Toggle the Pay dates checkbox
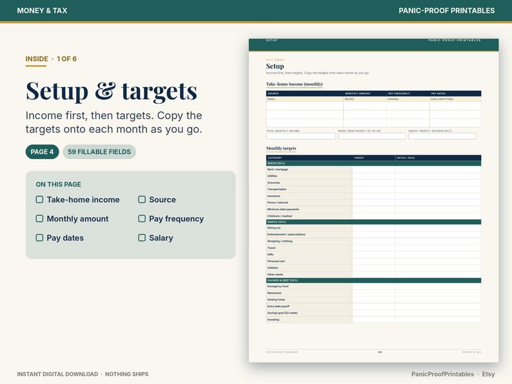The width and height of the screenshot is (512, 384). [x=39, y=238]
